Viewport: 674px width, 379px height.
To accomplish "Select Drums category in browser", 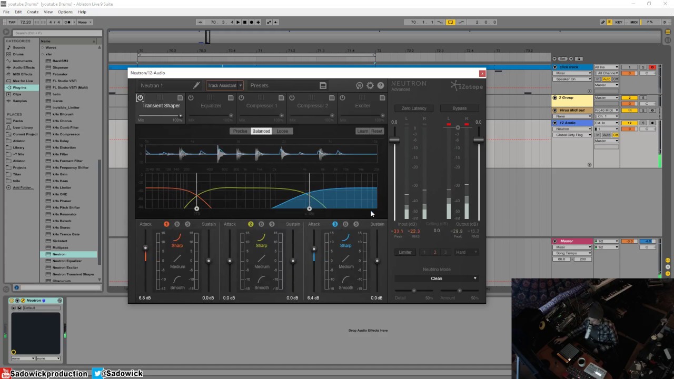I will point(18,54).
